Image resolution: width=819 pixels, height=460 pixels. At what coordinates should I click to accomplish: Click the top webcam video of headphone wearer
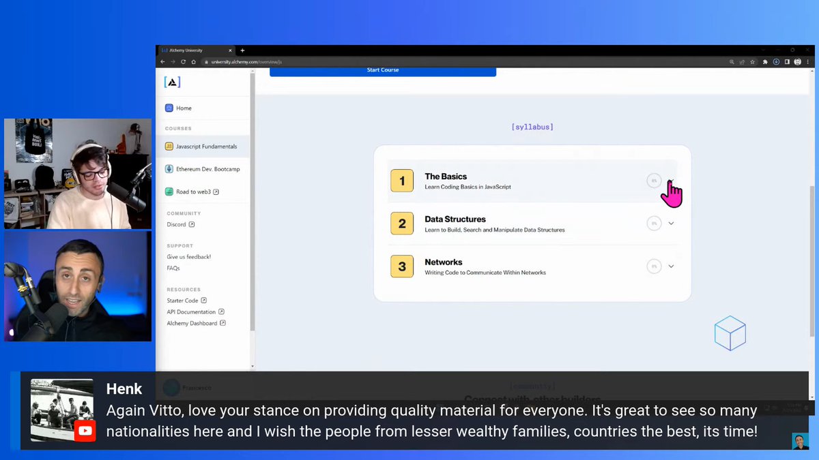coord(78,174)
